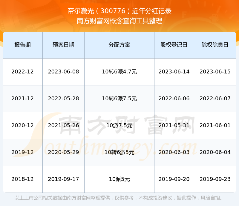239x206 pixels.
Task: Click plan cell 10转6派5元
Action: [x=119, y=152]
